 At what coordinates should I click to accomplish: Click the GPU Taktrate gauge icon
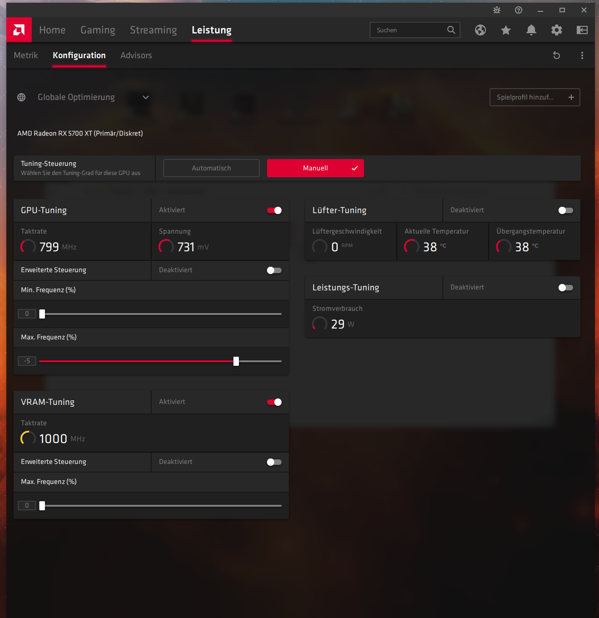tap(28, 247)
